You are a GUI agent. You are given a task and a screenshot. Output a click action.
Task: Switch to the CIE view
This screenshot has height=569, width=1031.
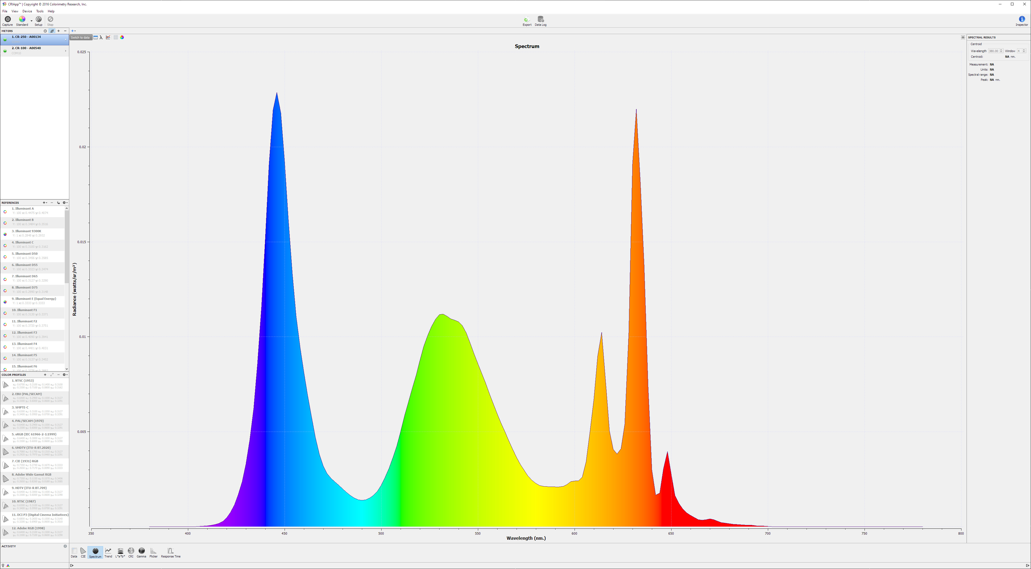point(83,551)
